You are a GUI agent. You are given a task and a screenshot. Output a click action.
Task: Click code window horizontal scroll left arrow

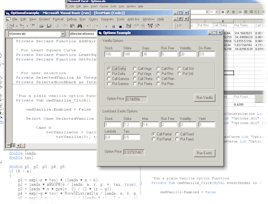click(x=19, y=145)
